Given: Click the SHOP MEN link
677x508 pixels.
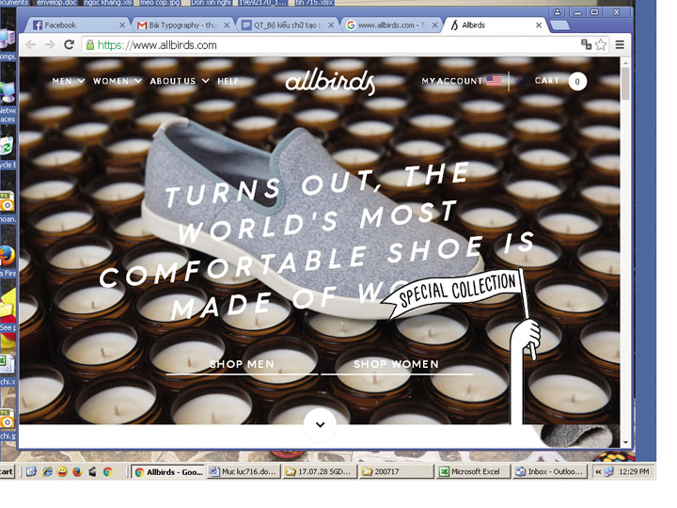Looking at the screenshot, I should [242, 364].
